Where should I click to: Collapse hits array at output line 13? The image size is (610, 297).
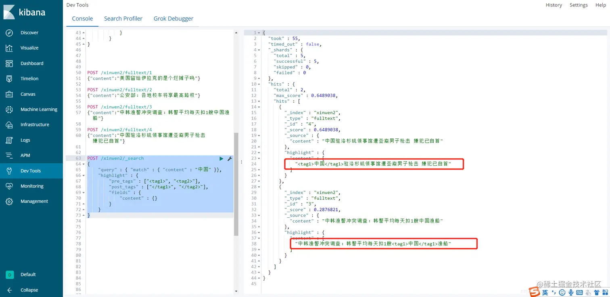259,101
